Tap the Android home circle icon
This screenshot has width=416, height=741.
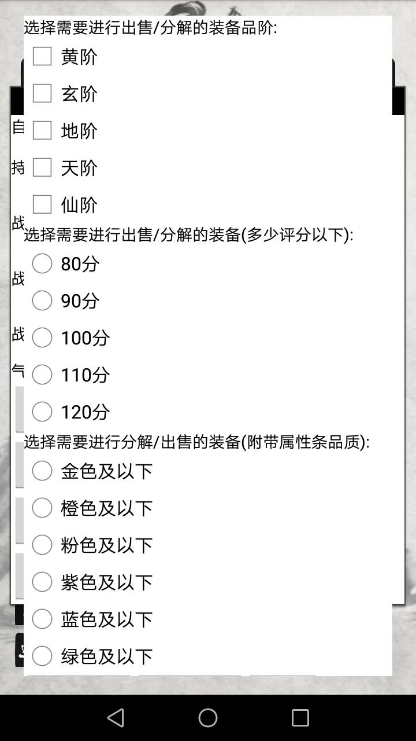tap(208, 718)
